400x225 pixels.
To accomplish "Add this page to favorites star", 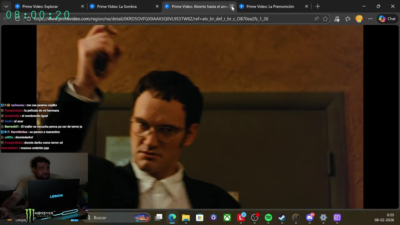I will (x=325, y=19).
